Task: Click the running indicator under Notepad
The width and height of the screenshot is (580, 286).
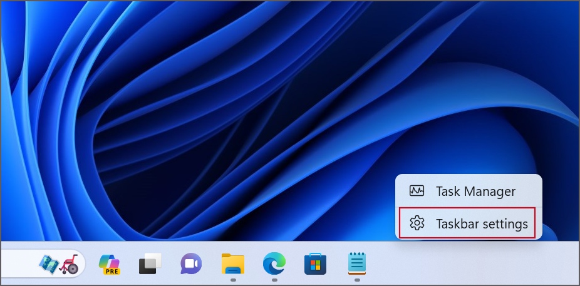Action: pos(356,280)
